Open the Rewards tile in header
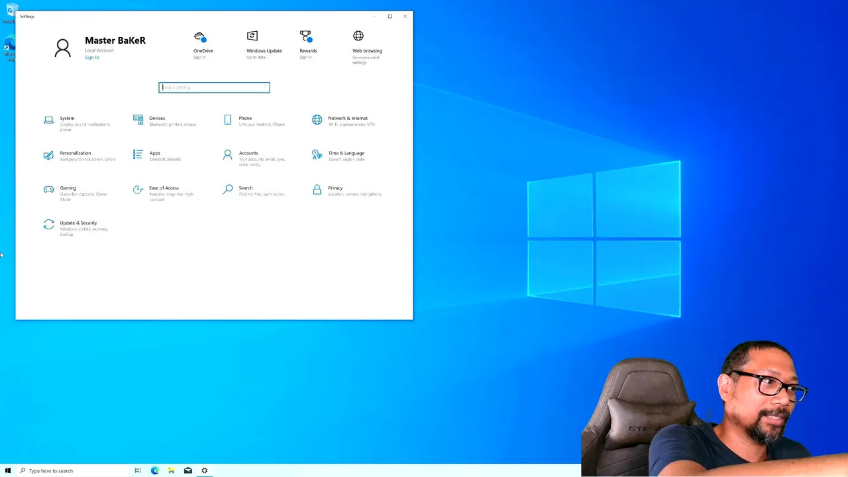 tap(307, 45)
